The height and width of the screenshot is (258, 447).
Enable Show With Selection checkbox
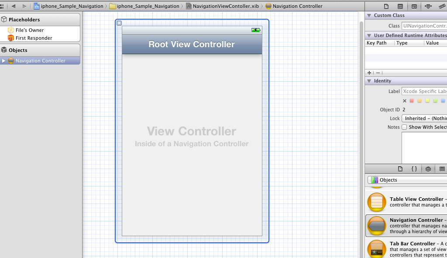(x=404, y=127)
